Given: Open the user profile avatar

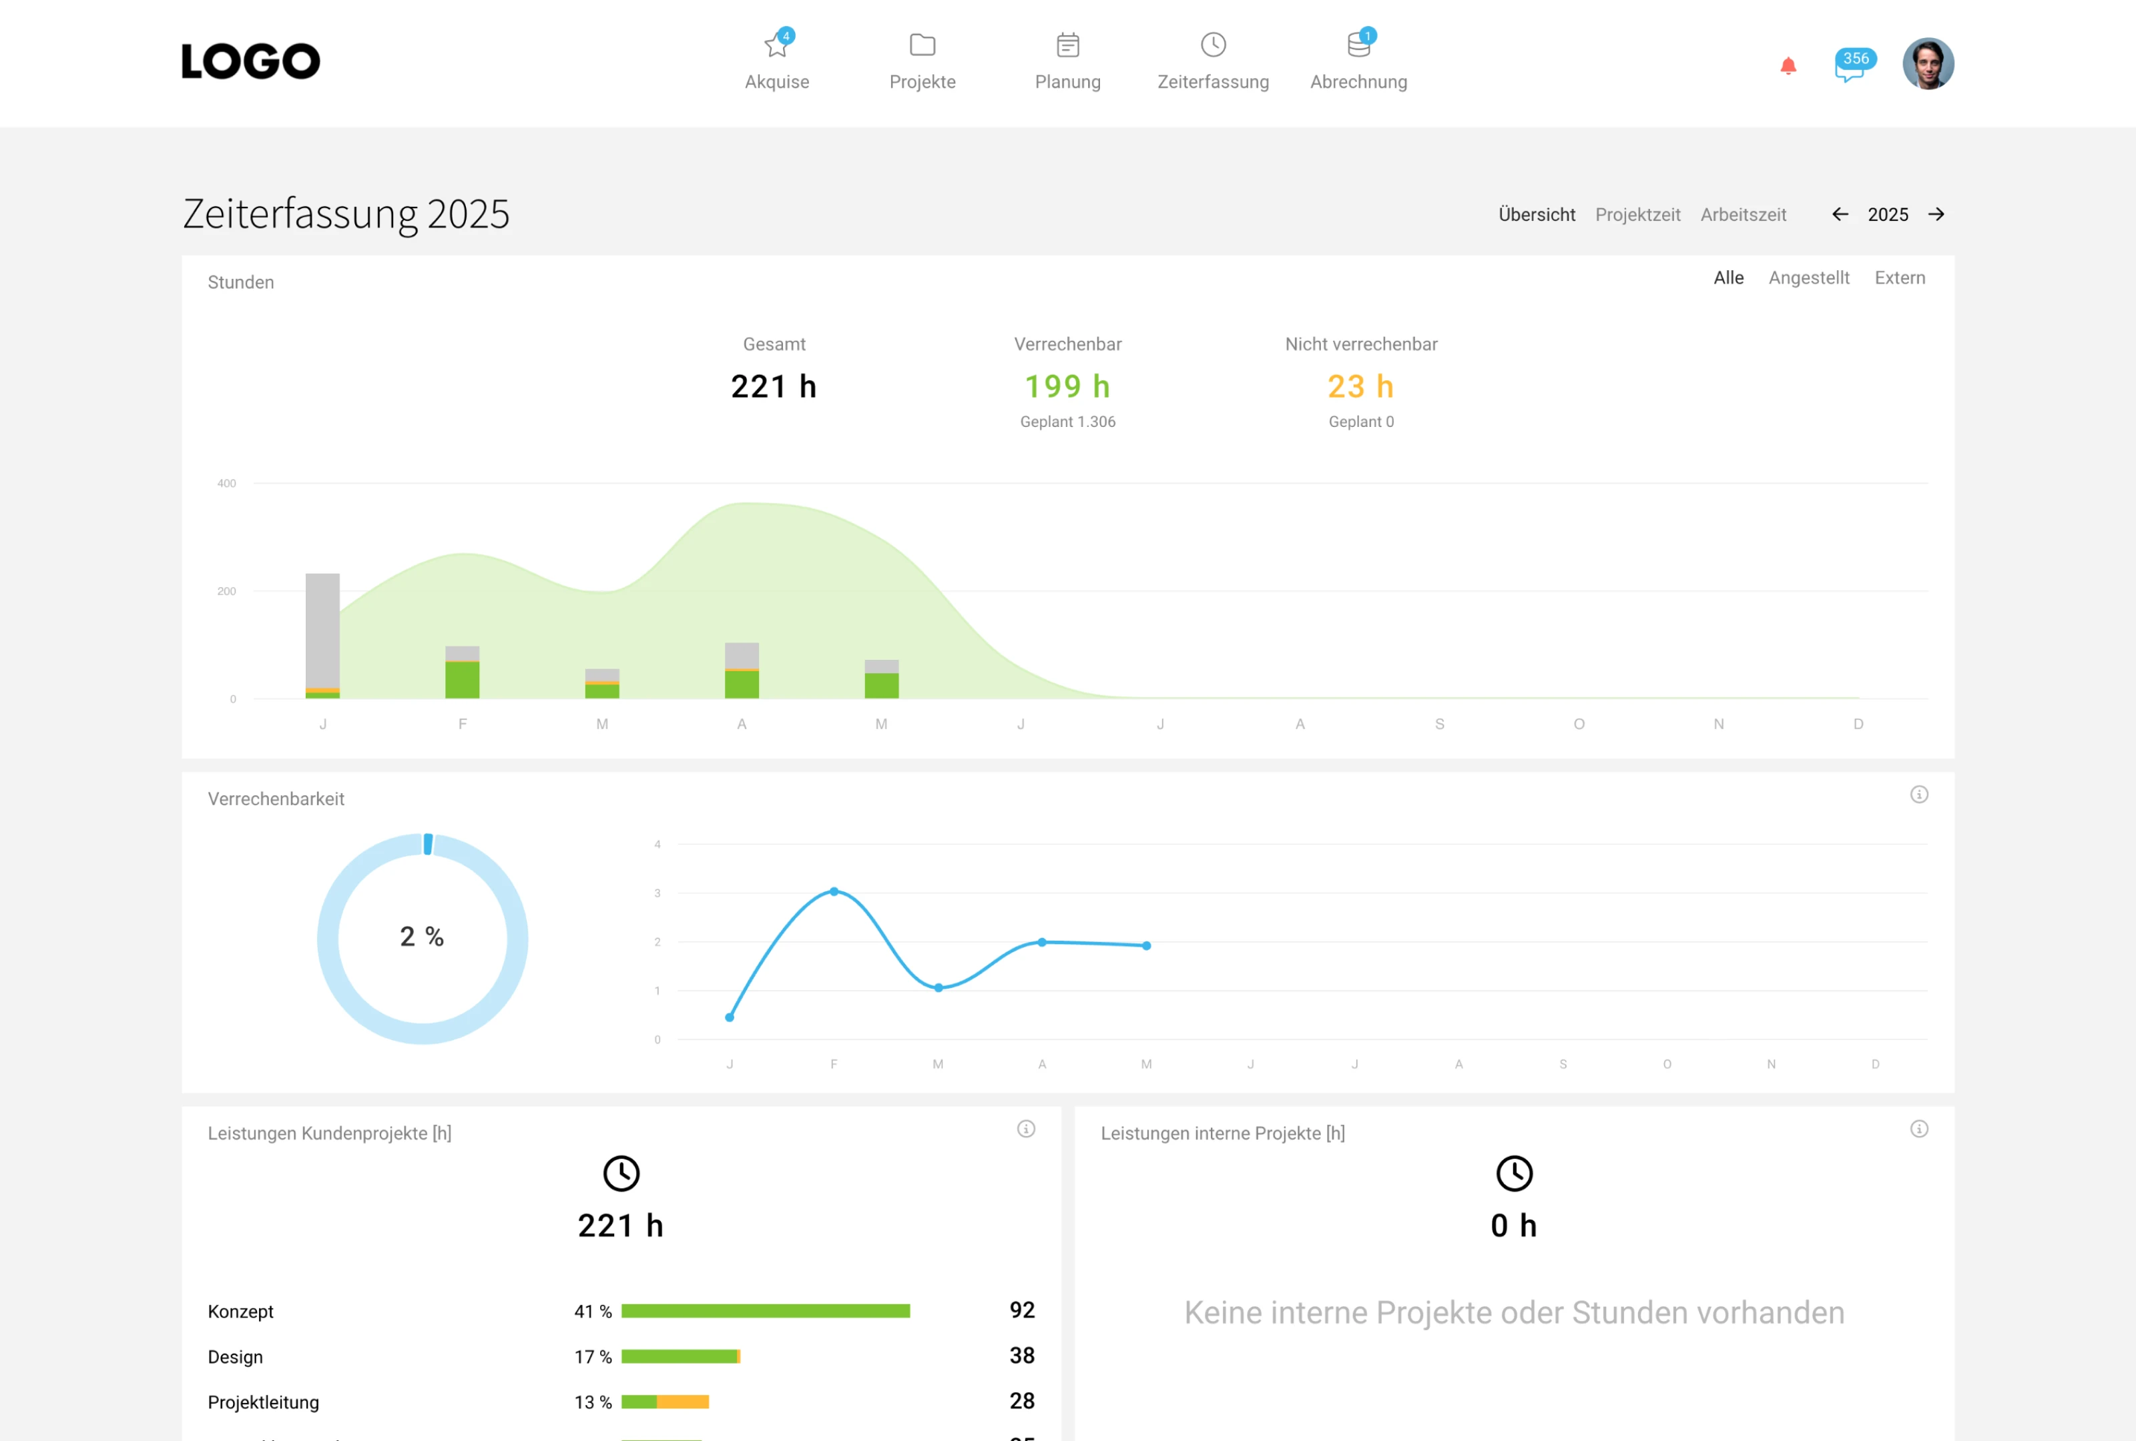Looking at the screenshot, I should tap(1927, 63).
